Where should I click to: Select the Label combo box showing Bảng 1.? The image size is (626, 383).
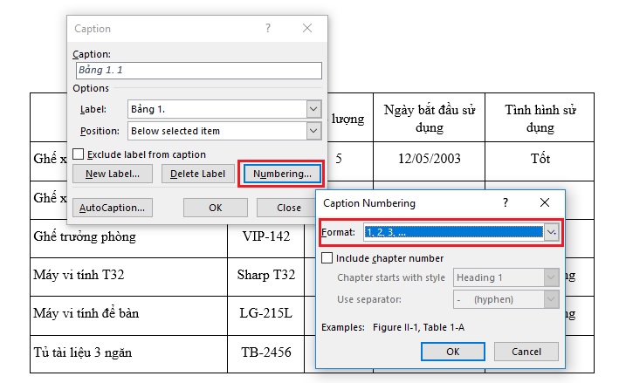click(x=224, y=109)
